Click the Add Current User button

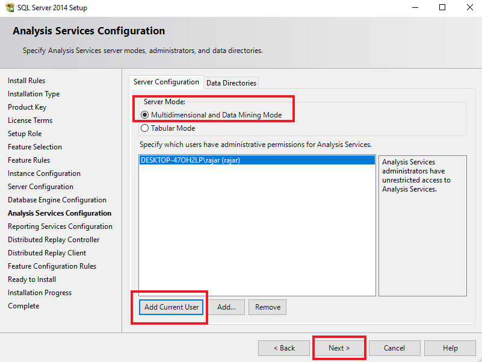pos(171,307)
